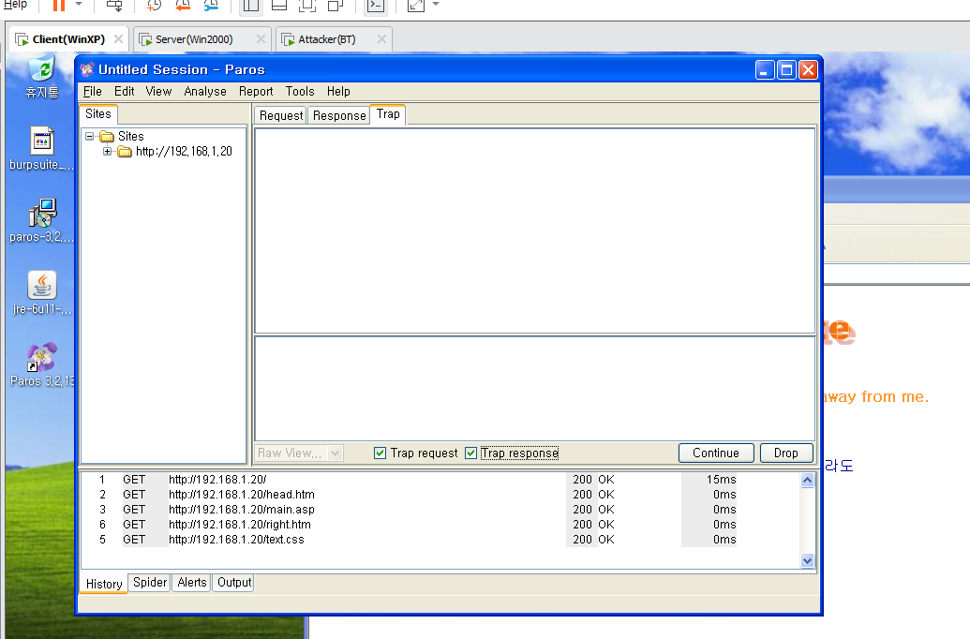Image resolution: width=970 pixels, height=639 pixels.
Task: Select the burpsuite desktop icon
Action: tap(42, 149)
